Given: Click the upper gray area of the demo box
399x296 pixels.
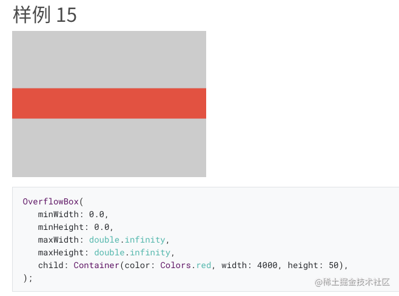Looking at the screenshot, I should pos(109,59).
